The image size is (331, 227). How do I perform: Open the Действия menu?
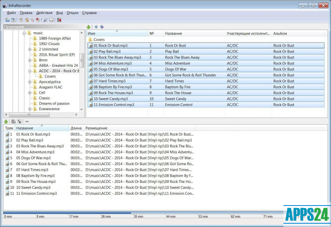44,13
